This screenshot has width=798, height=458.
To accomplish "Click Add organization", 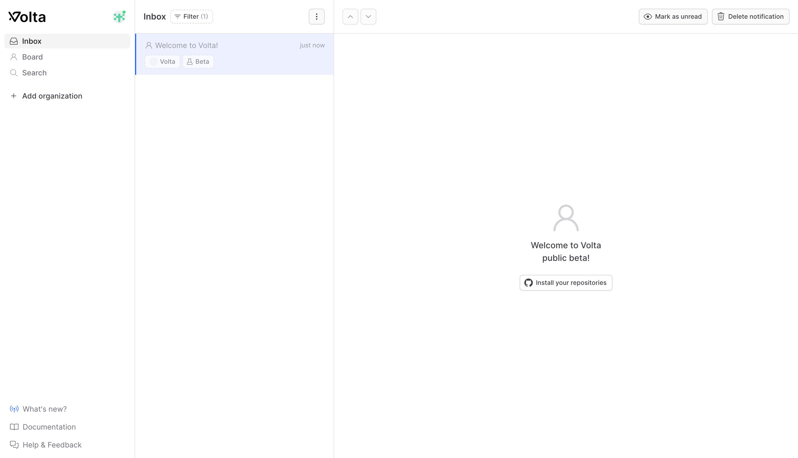I will click(x=47, y=96).
